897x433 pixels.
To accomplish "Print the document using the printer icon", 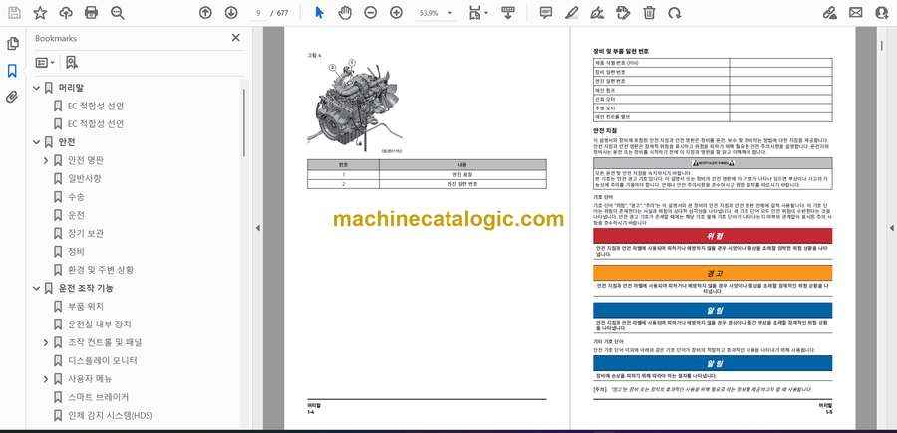I will pos(92,13).
